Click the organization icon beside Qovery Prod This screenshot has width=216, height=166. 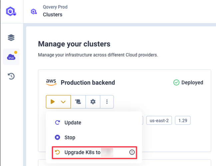point(34,12)
